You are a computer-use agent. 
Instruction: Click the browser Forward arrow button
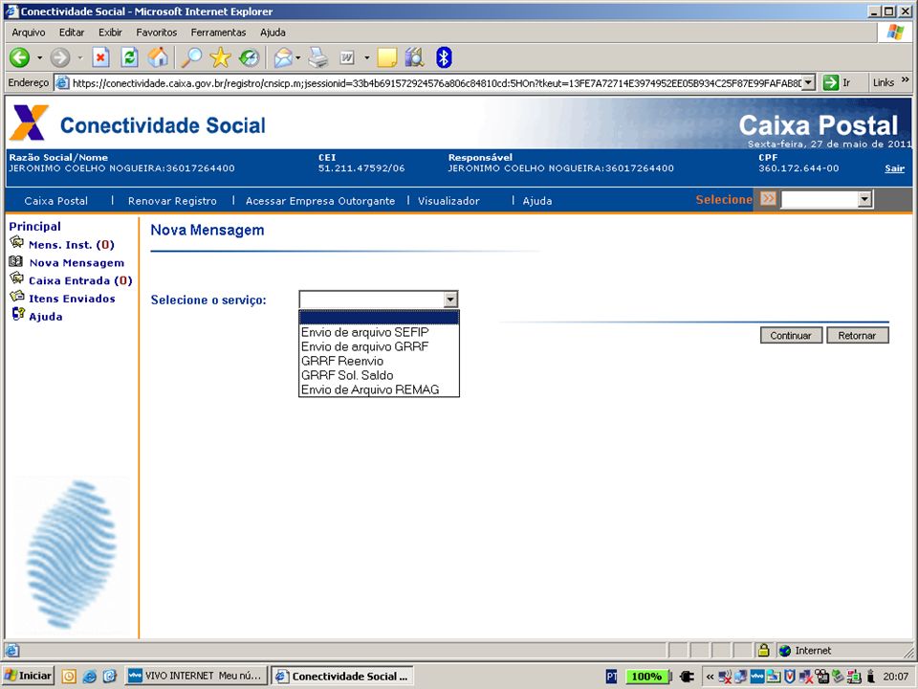point(59,57)
